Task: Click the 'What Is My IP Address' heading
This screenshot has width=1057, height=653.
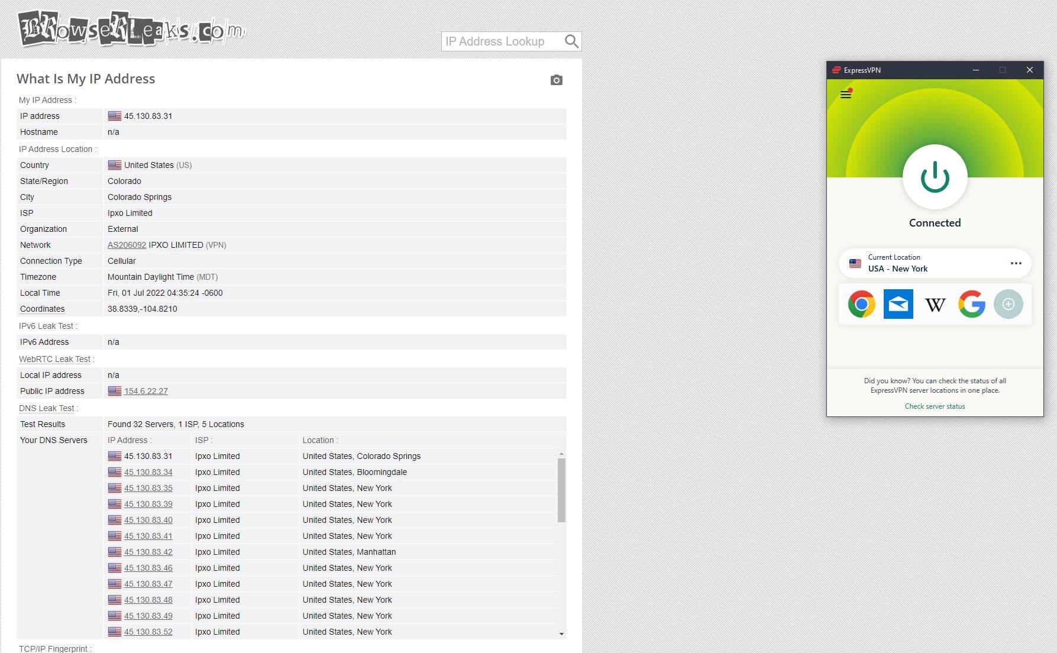Action: click(x=86, y=79)
